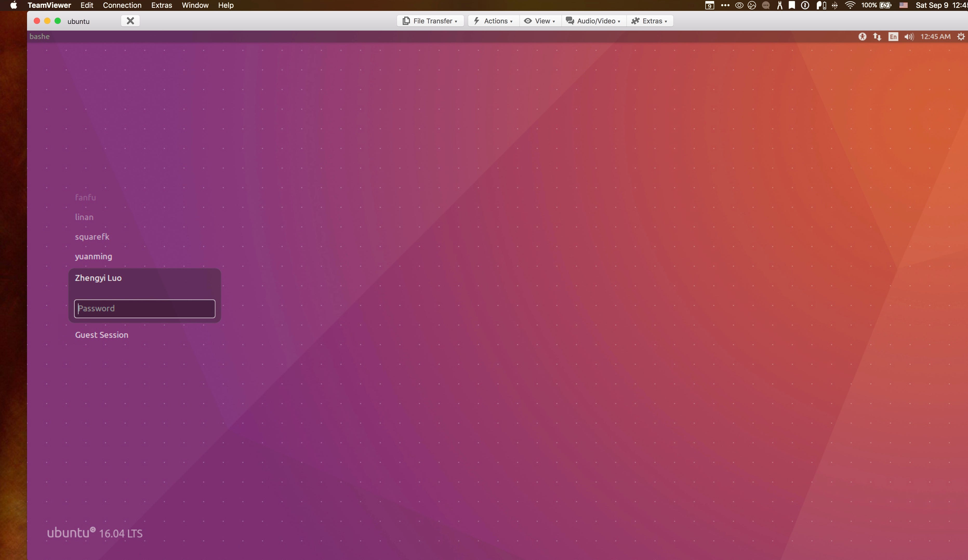The width and height of the screenshot is (968, 560).
Task: Maximize the TeamViewer window with green button
Action: pos(58,21)
